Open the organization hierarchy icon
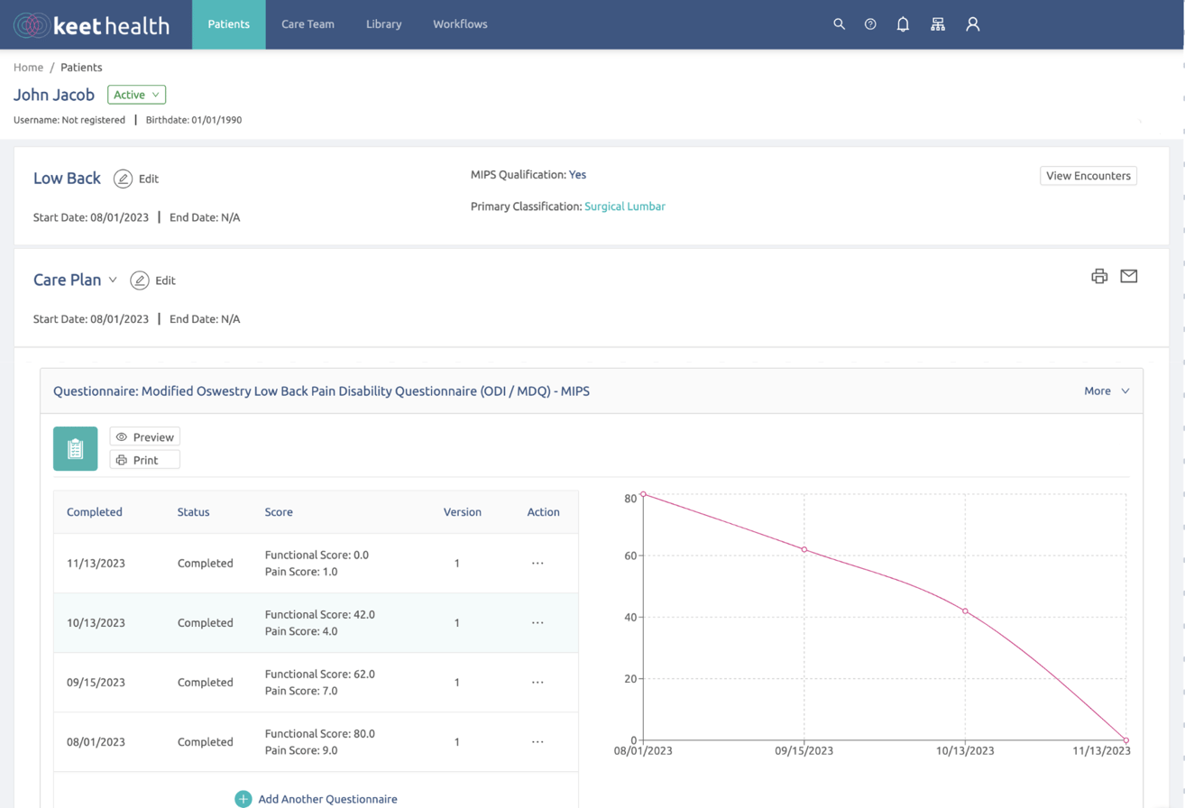Screen dimensions: 1185x808 pos(937,24)
